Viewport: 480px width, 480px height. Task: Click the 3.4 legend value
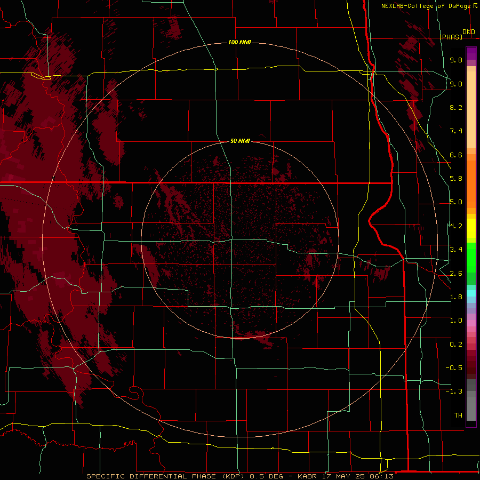(456, 250)
